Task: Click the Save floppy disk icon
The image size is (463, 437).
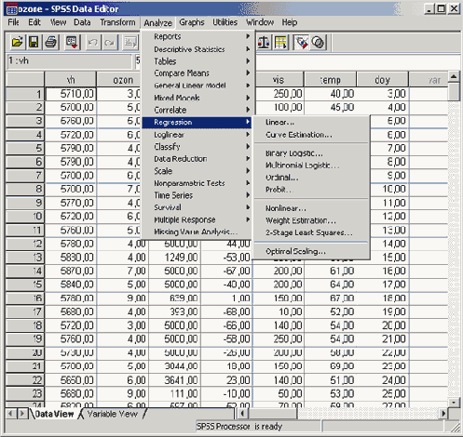Action: (34, 42)
